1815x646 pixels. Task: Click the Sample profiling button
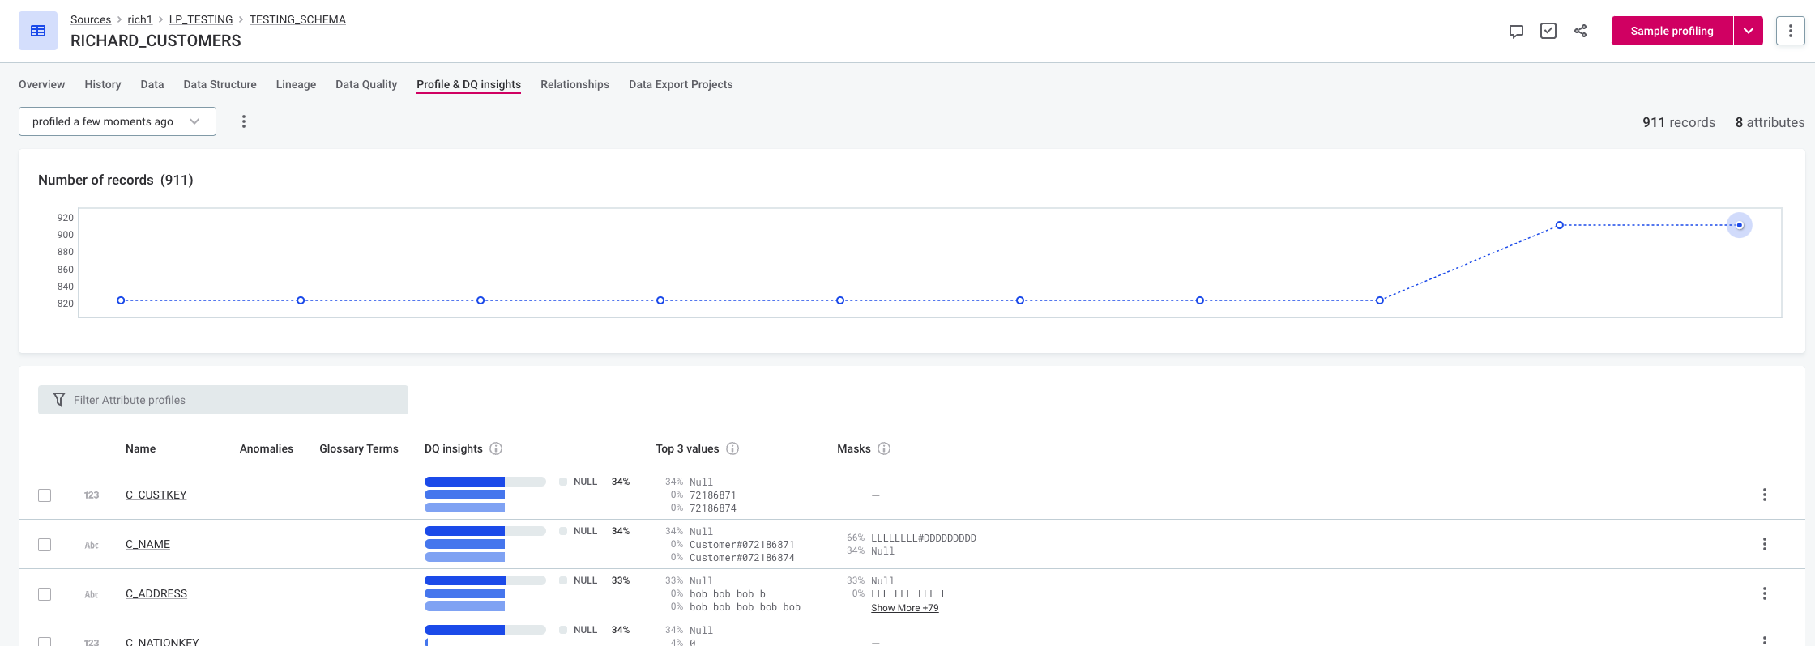click(x=1671, y=32)
